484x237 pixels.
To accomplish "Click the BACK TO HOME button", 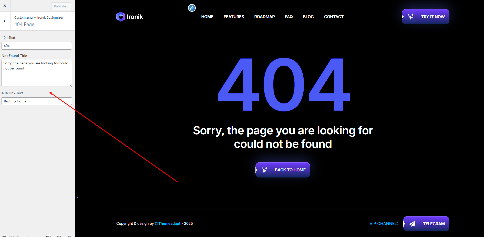I will tap(283, 170).
